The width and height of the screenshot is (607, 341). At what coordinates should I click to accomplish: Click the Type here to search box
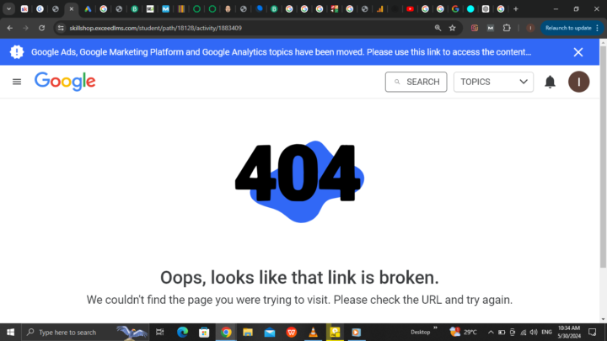[x=85, y=332]
